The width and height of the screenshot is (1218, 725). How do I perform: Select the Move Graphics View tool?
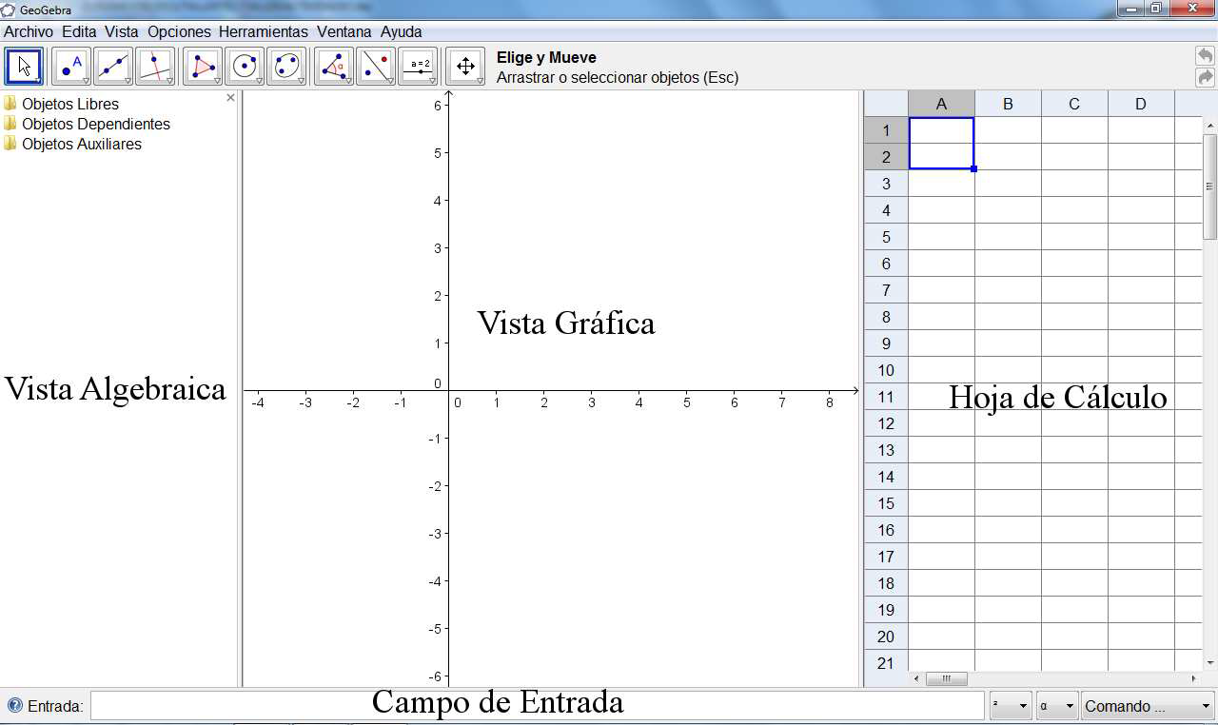pyautogui.click(x=465, y=67)
